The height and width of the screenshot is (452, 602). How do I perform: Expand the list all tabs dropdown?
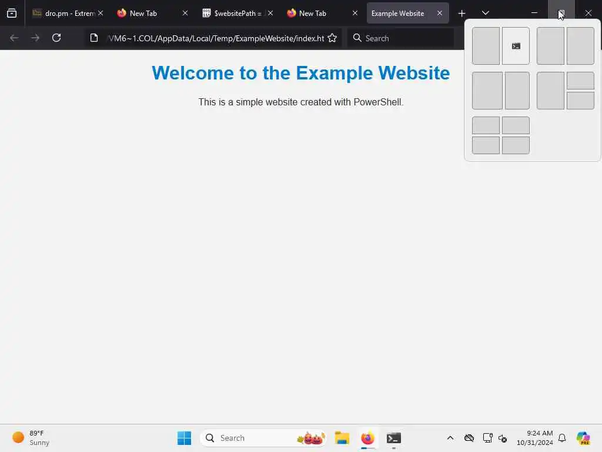485,13
